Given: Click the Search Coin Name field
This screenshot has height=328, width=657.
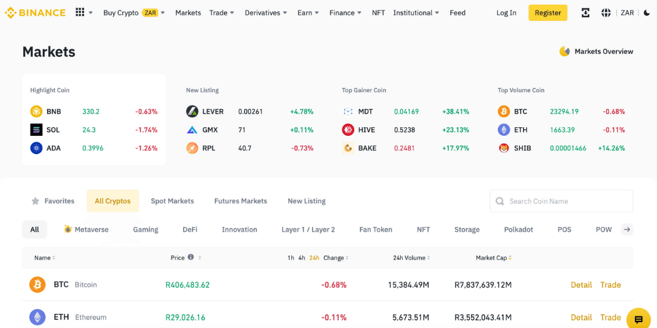Looking at the screenshot, I should (x=566, y=201).
